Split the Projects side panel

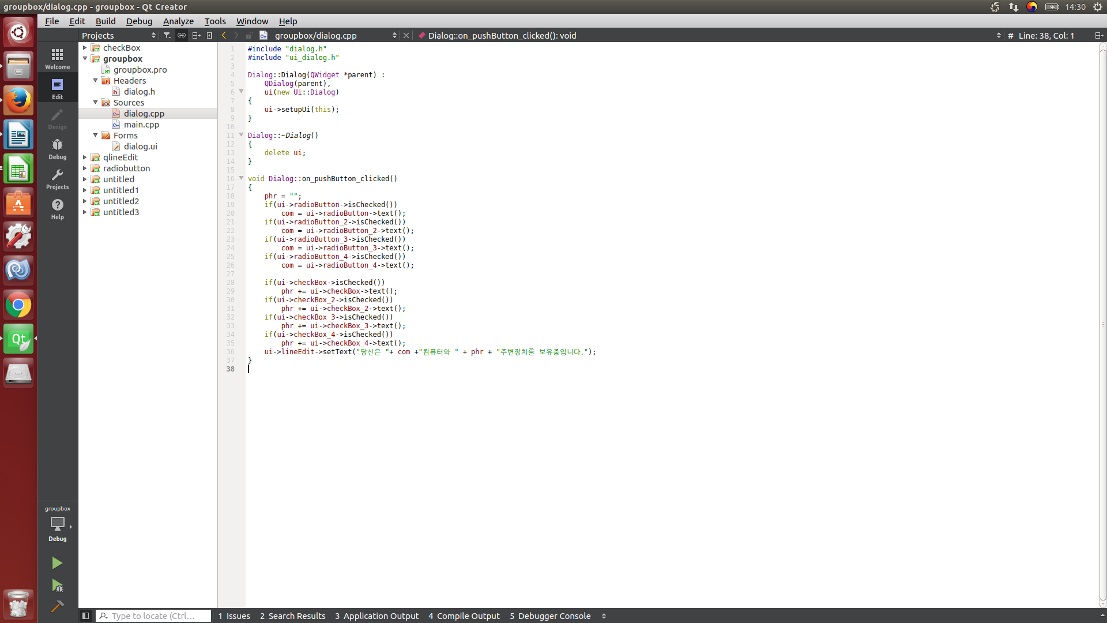tap(196, 35)
